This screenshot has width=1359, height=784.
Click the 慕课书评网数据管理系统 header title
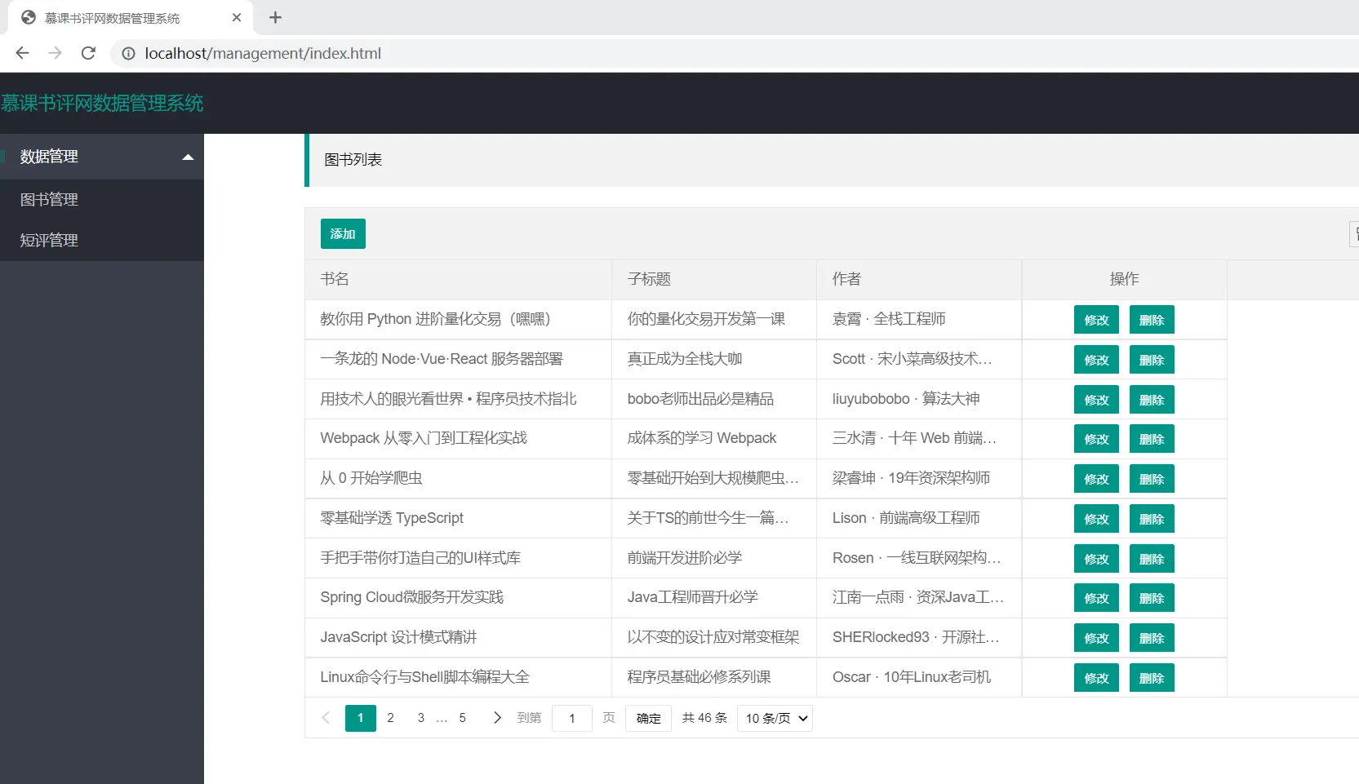(x=102, y=103)
